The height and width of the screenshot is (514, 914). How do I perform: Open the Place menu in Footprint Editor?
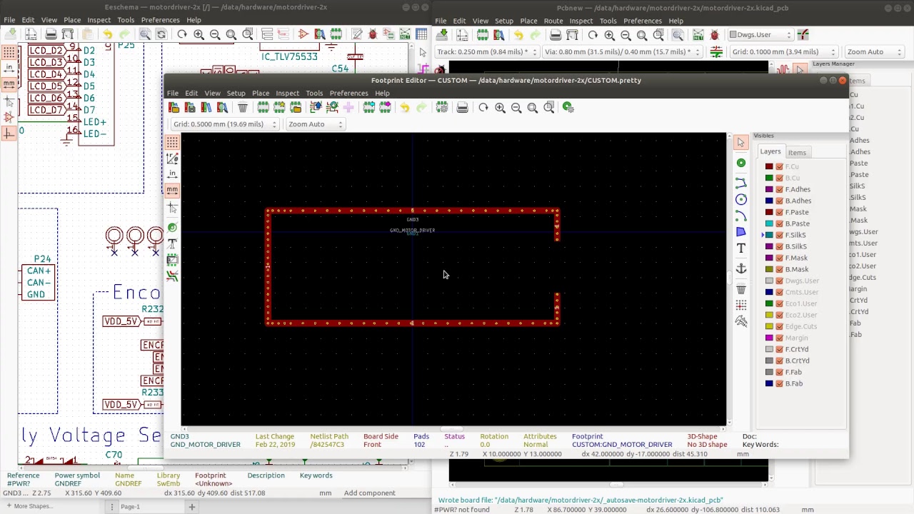[x=261, y=93]
